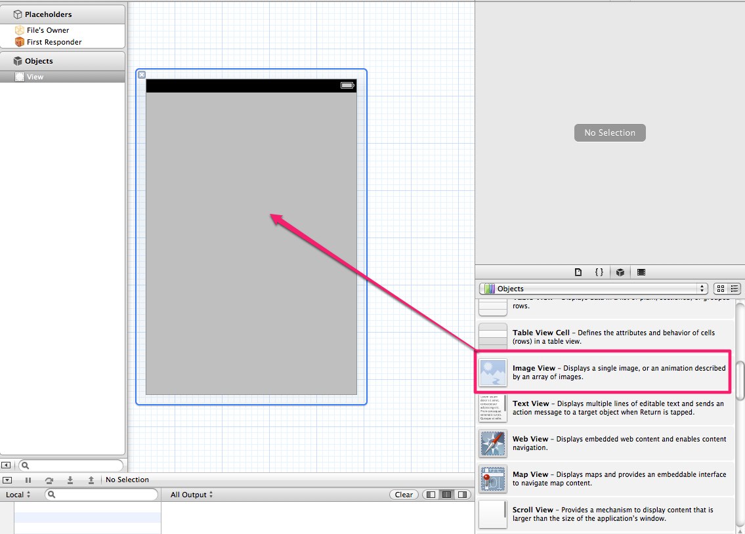The width and height of the screenshot is (745, 534).
Task: Switch library to icon grid view
Action: tap(720, 289)
